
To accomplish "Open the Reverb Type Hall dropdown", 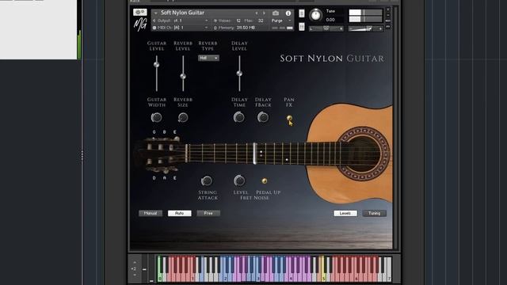I will click(208, 58).
